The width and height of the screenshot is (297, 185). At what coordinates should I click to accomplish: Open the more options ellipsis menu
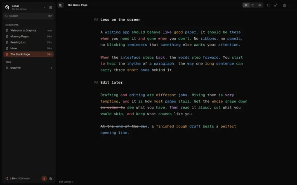pos(292,5)
